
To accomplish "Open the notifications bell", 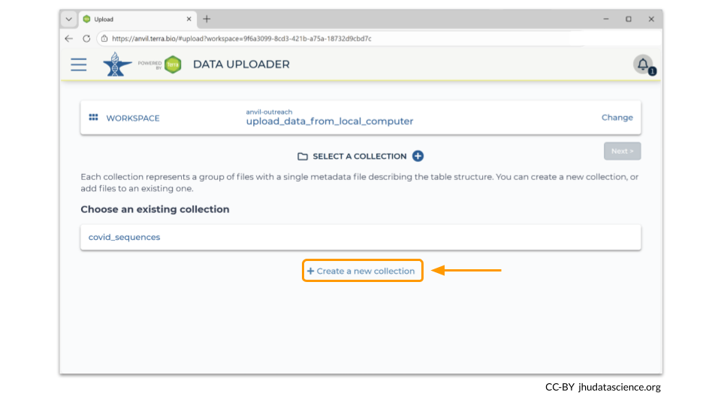I will [643, 64].
